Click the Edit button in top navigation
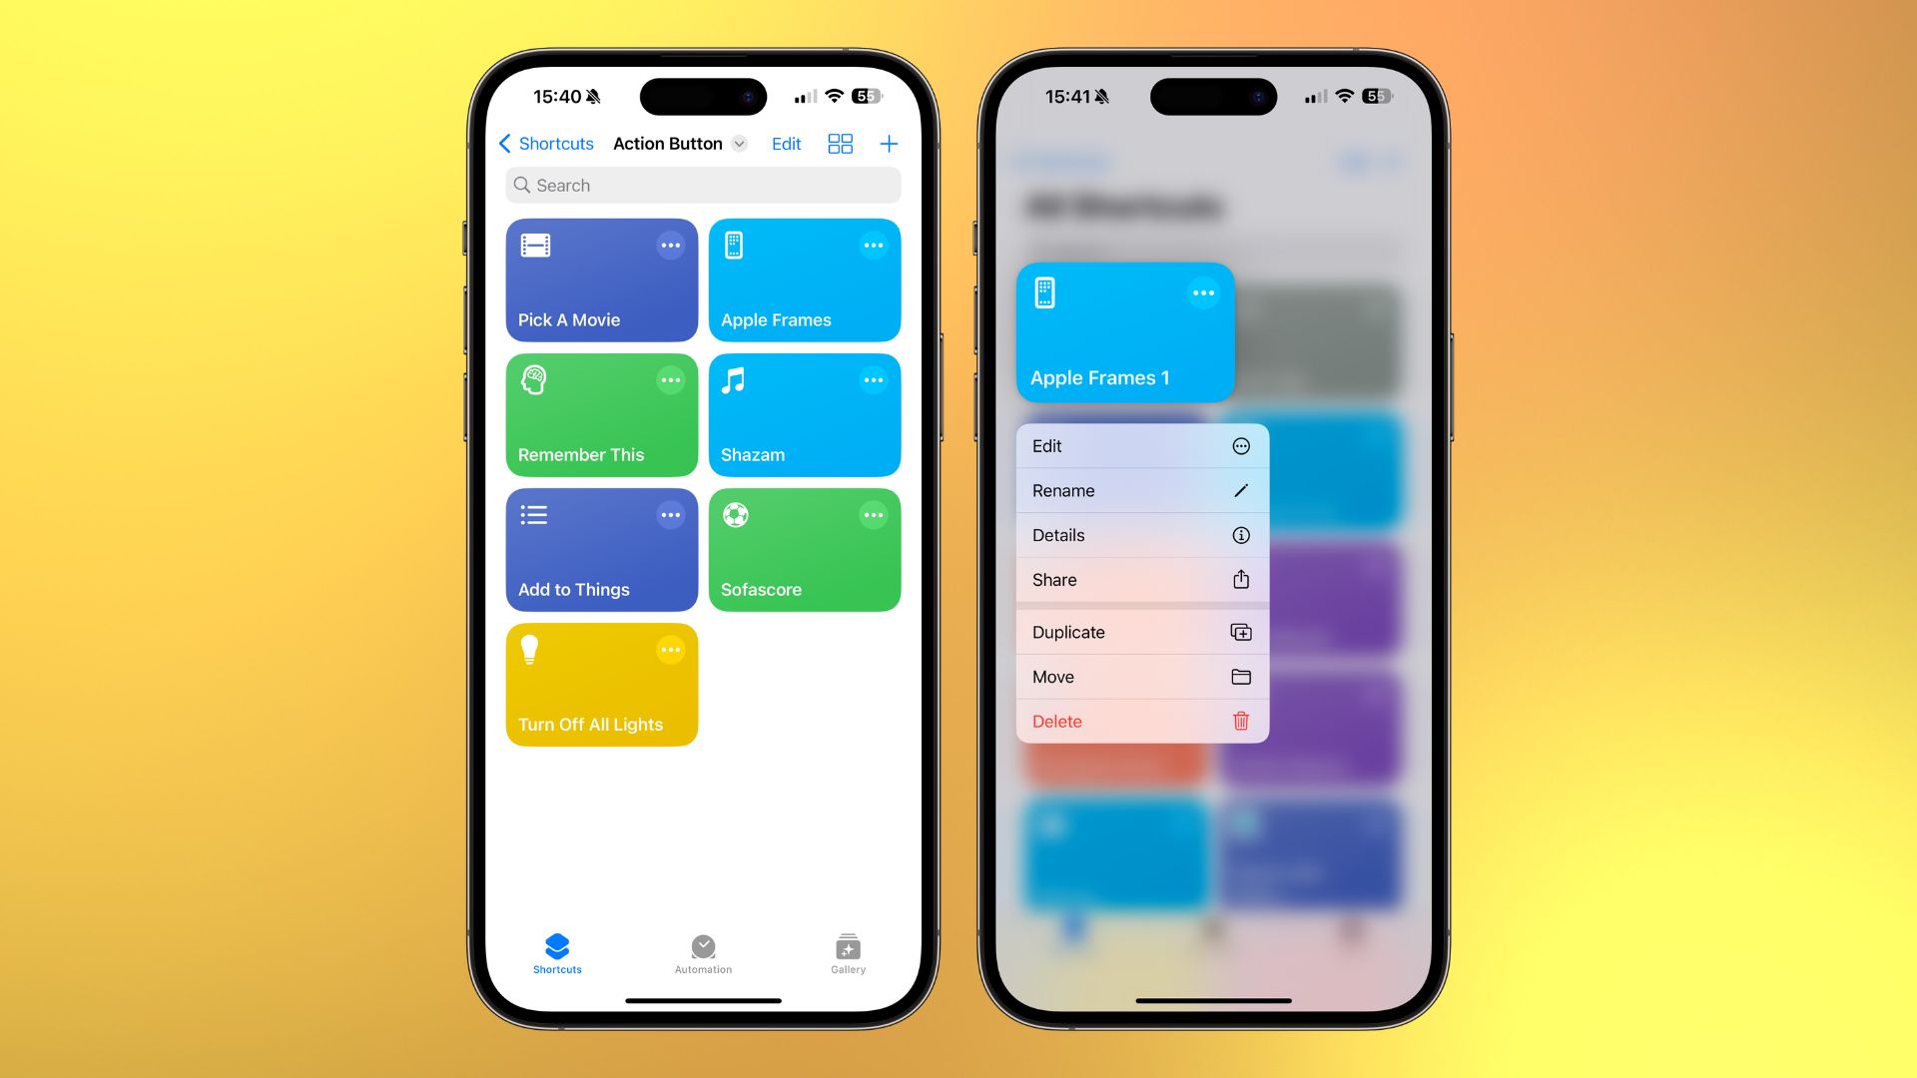Viewport: 1917px width, 1078px height. pyautogui.click(x=786, y=144)
